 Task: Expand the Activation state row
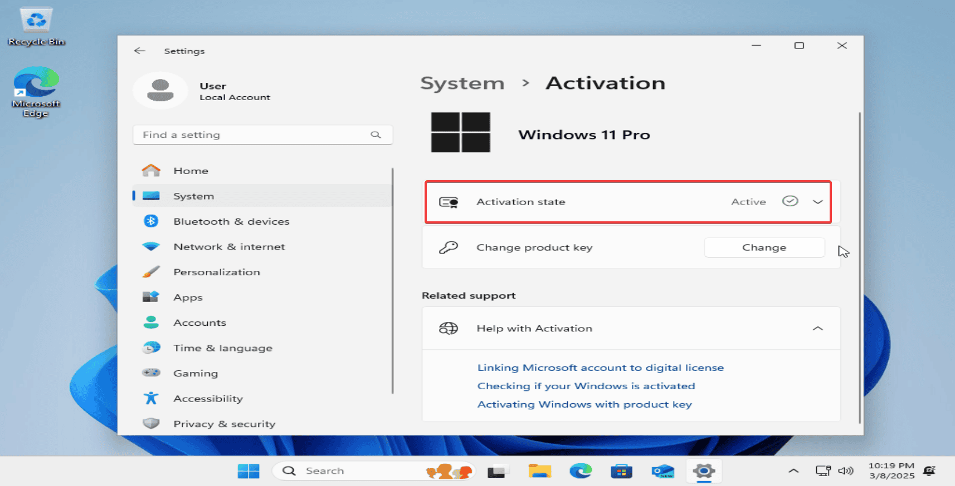(817, 202)
